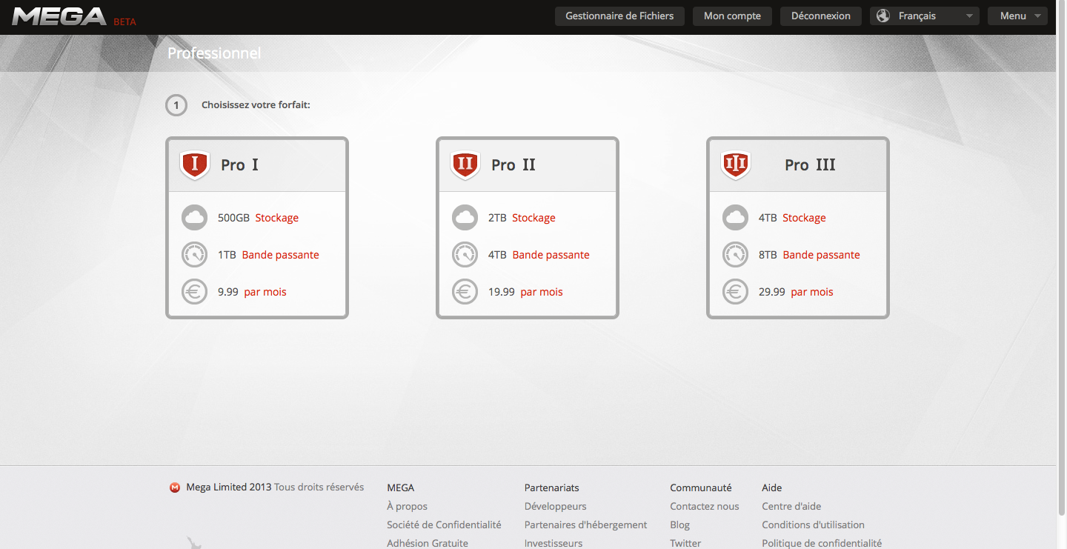Click the Pro III red shield badge
Viewport: 1067px width, 549px height.
point(736,164)
